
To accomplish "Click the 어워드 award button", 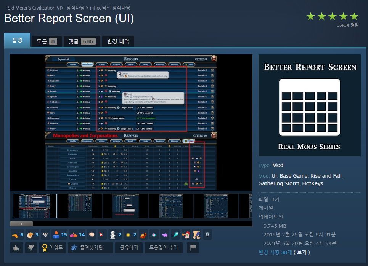I will 53,248.
